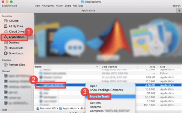Select the Folder kind row
182x113 pixels.
[108, 73]
